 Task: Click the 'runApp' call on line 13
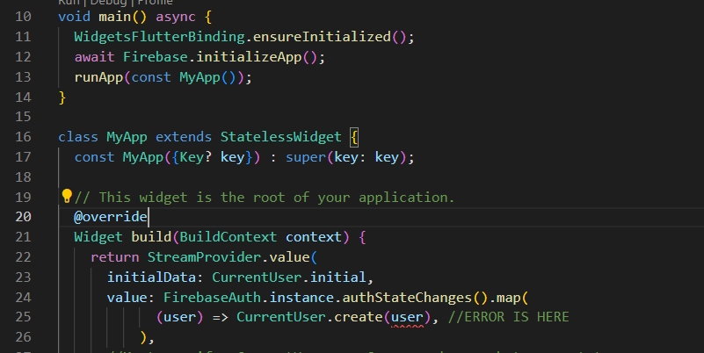click(x=98, y=77)
